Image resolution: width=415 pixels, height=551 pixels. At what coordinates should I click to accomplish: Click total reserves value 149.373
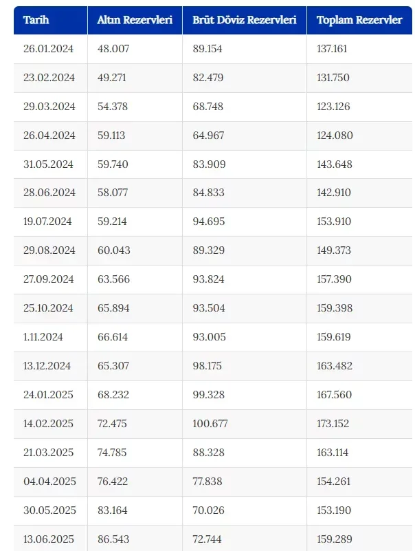[334, 250]
